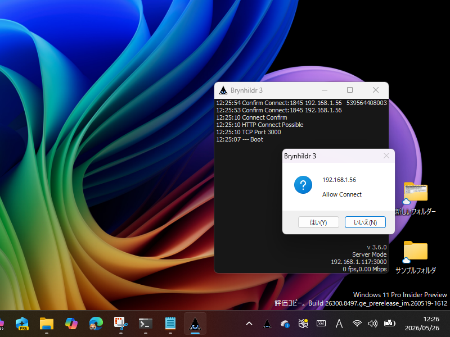
Task: Click the Brynhildr taskbar button
Action: 195,324
